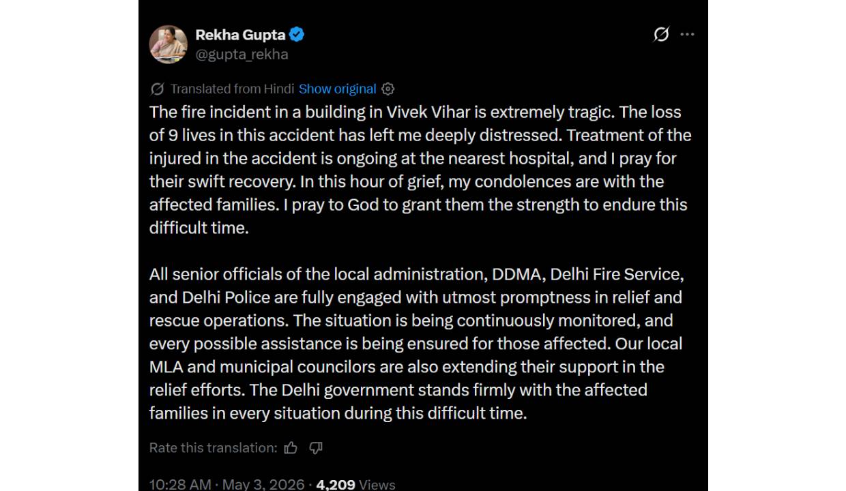Click the paragraph mentioning Delhi Fire Service
846x491 pixels.
417,344
